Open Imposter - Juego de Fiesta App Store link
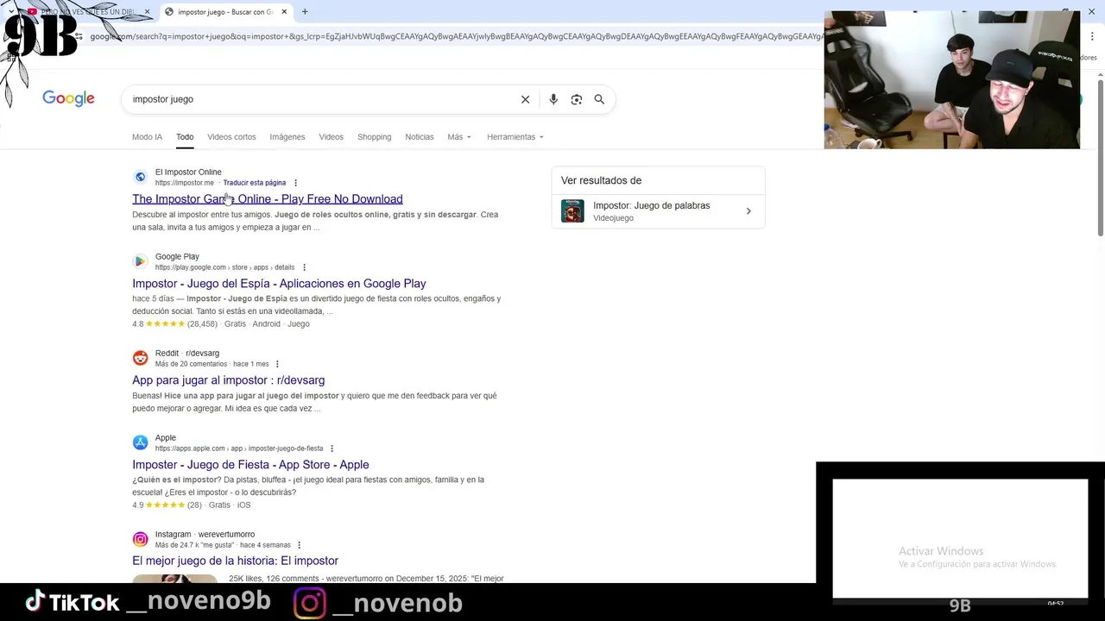The height and width of the screenshot is (621, 1105). (x=250, y=465)
